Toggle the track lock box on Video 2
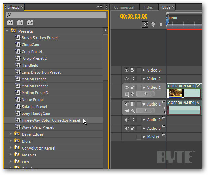 click(139, 79)
